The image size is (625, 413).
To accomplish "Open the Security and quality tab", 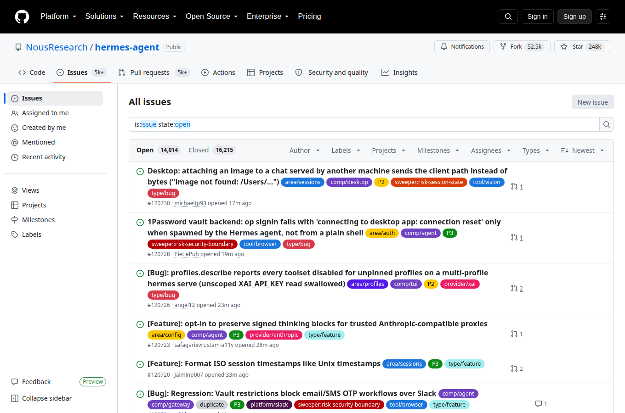I will click(331, 73).
